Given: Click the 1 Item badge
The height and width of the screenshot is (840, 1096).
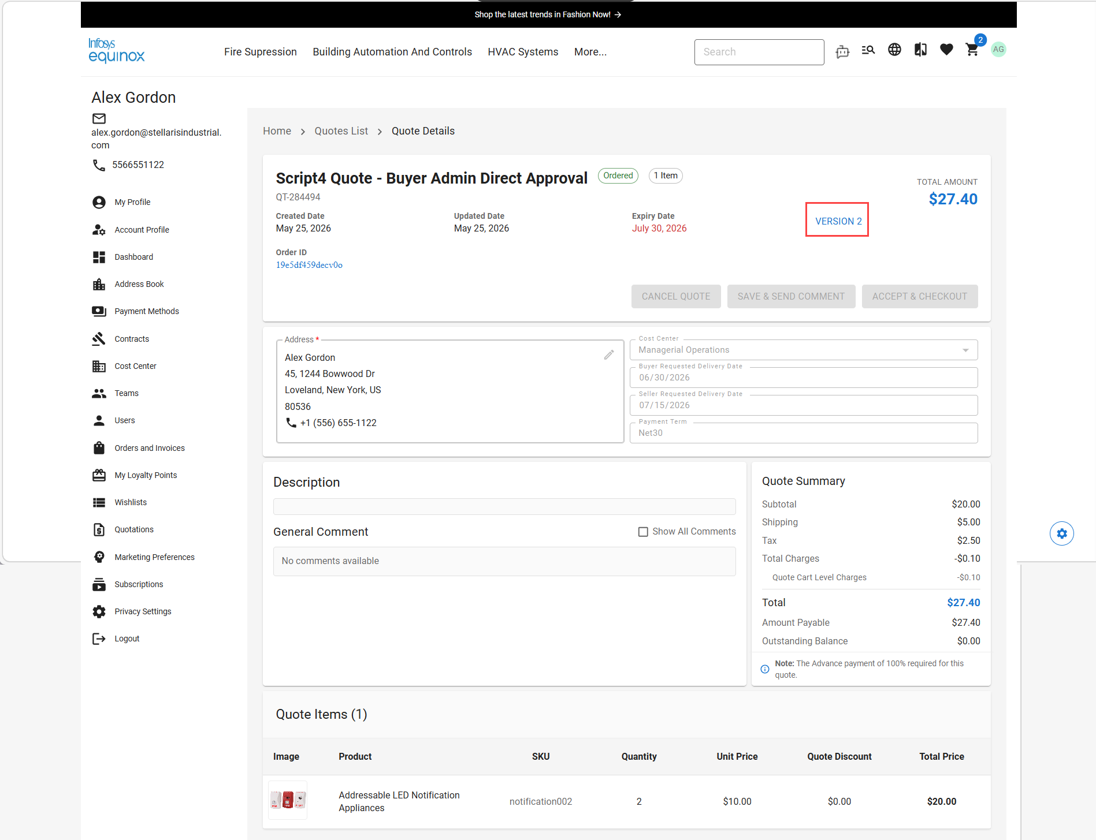Looking at the screenshot, I should click(x=666, y=176).
